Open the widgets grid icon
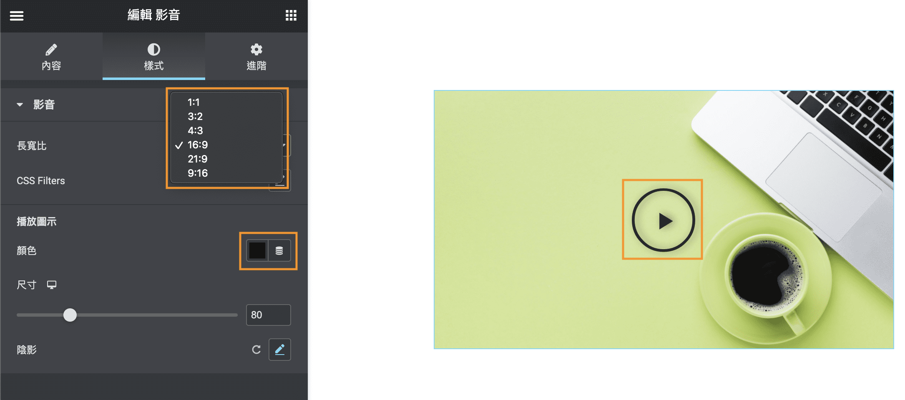Image resolution: width=905 pixels, height=400 pixels. 291,16
